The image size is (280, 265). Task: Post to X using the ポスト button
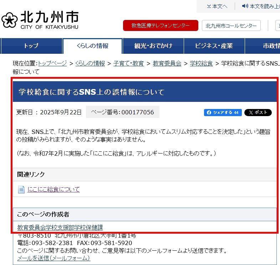[x=258, y=113]
